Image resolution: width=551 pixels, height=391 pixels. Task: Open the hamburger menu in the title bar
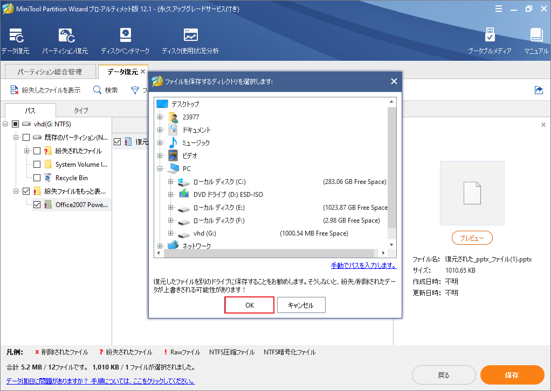pos(499,8)
